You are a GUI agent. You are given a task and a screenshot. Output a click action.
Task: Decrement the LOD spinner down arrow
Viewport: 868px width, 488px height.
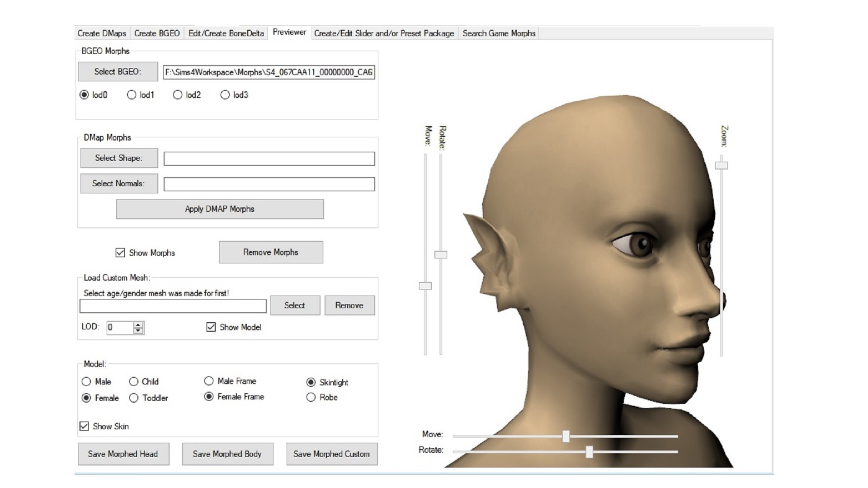tap(138, 331)
